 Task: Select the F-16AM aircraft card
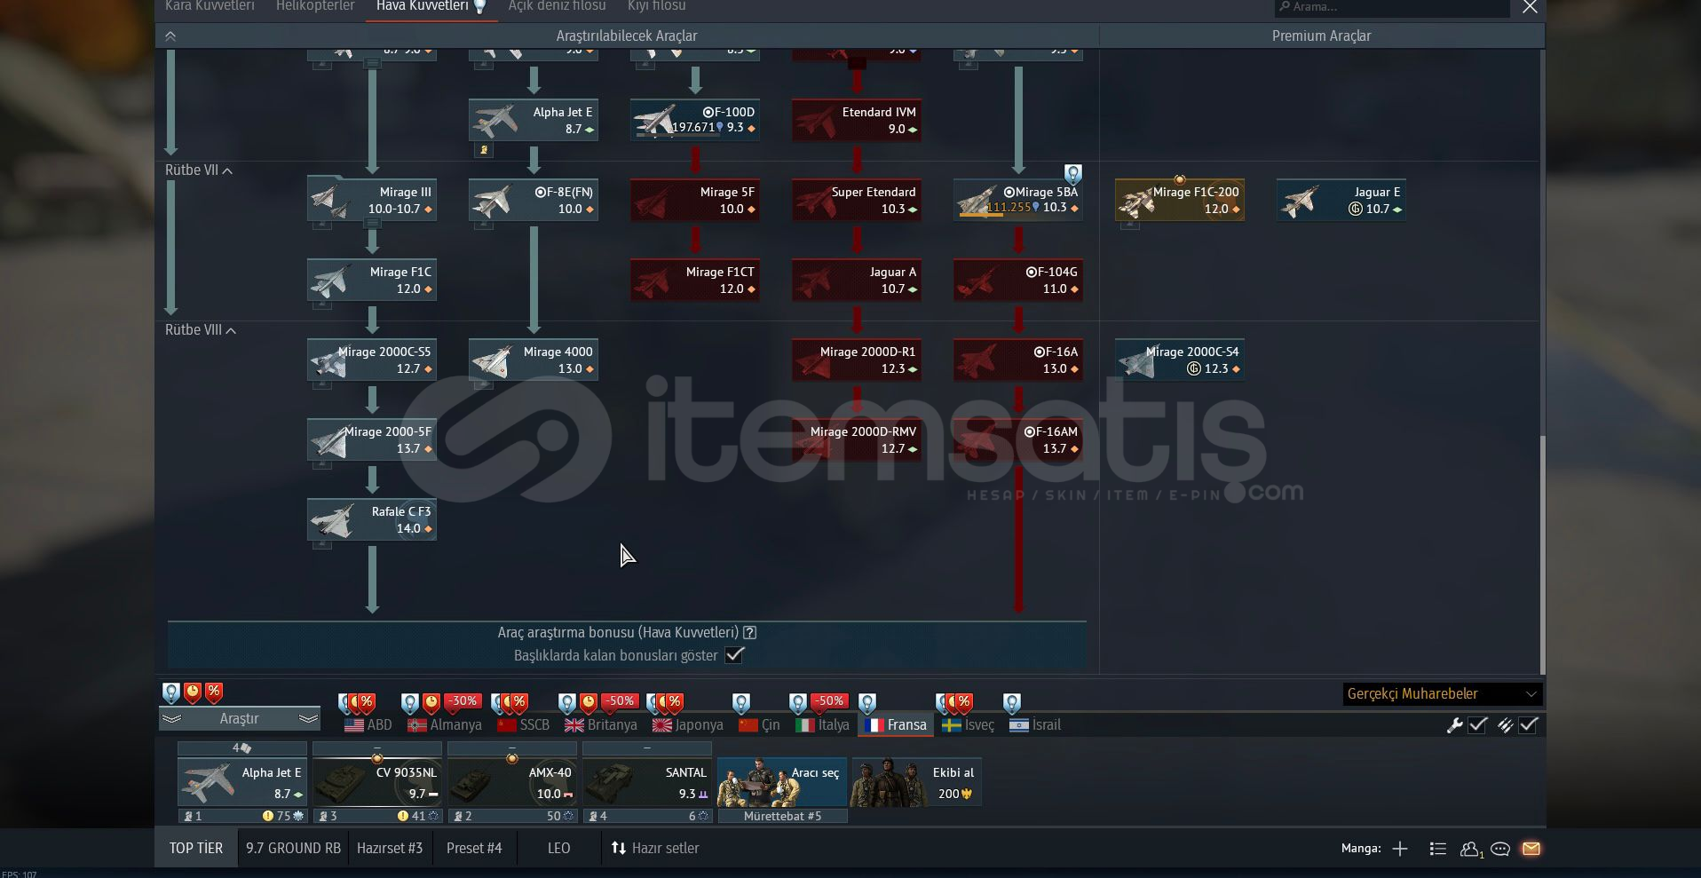pos(1018,439)
